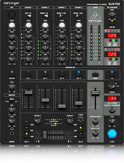Click the Channel 3 MID EQ knob
The image size is (124, 163).
[62, 48]
